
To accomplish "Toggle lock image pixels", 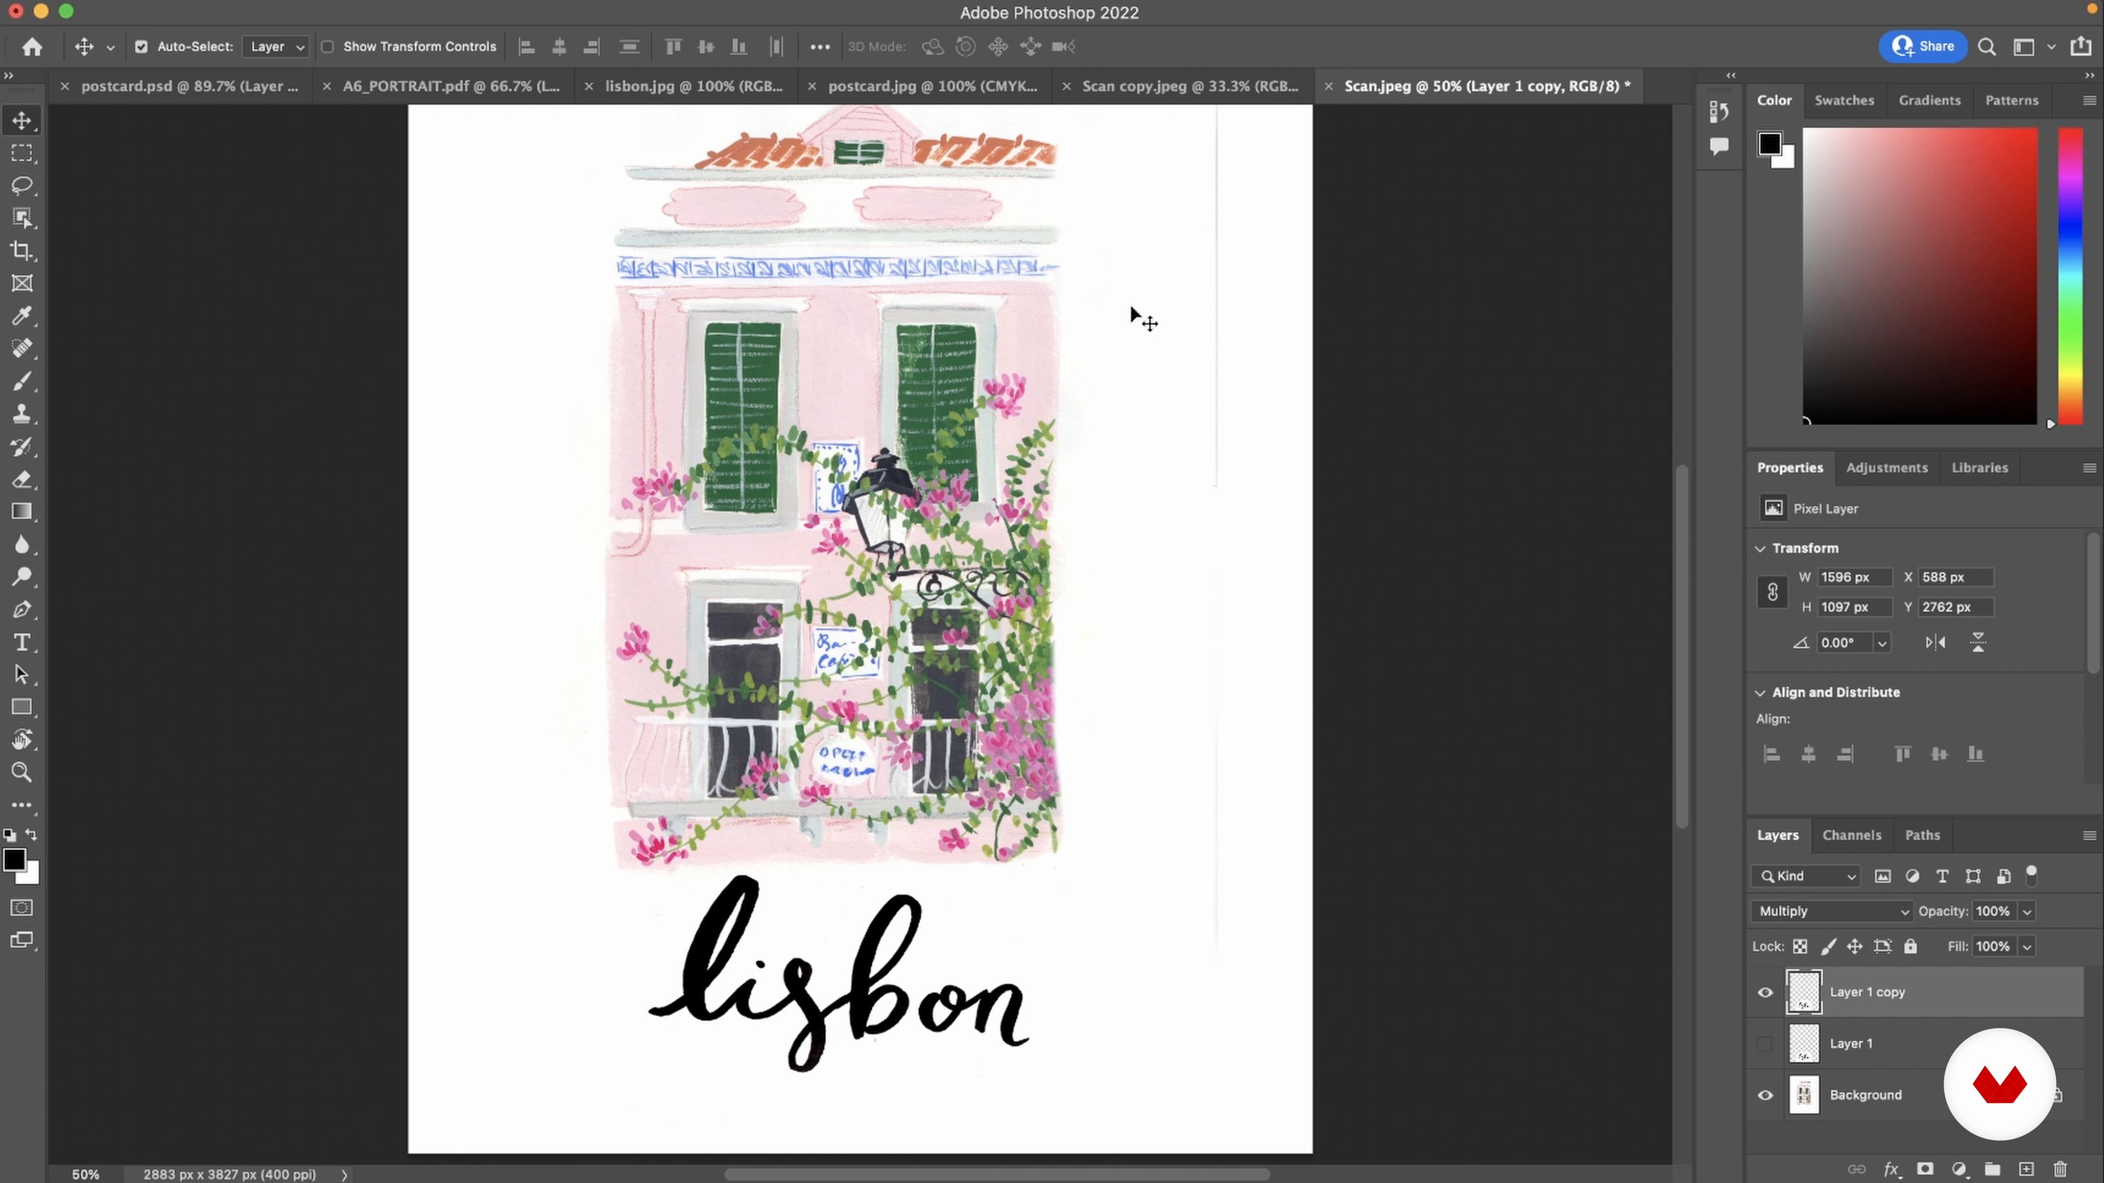I will (1828, 946).
